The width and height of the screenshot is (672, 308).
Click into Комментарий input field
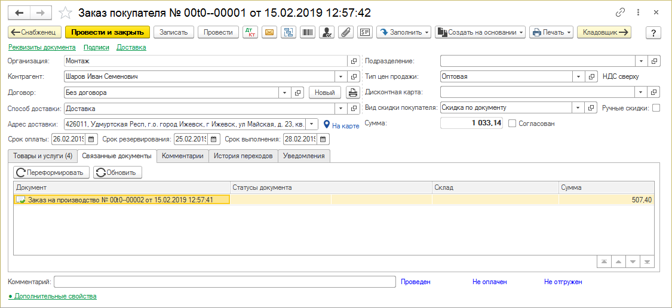(x=225, y=282)
